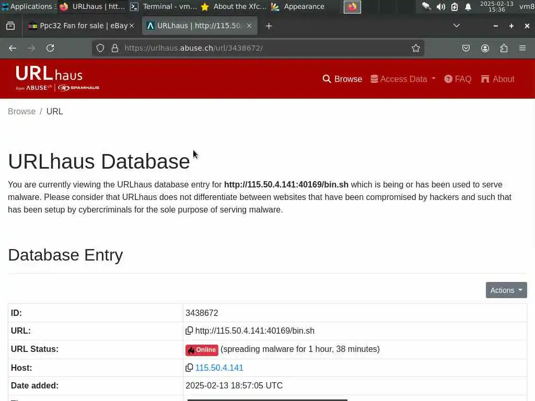Click the 'URL Status:' row label
Image resolution: width=535 pixels, height=401 pixels.
pyautogui.click(x=34, y=349)
